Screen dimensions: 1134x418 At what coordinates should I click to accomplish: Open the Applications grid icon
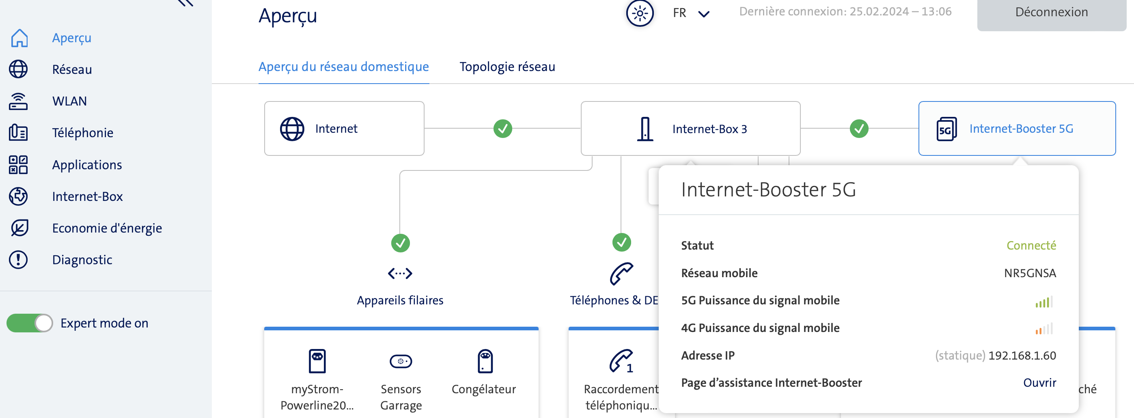tap(19, 164)
